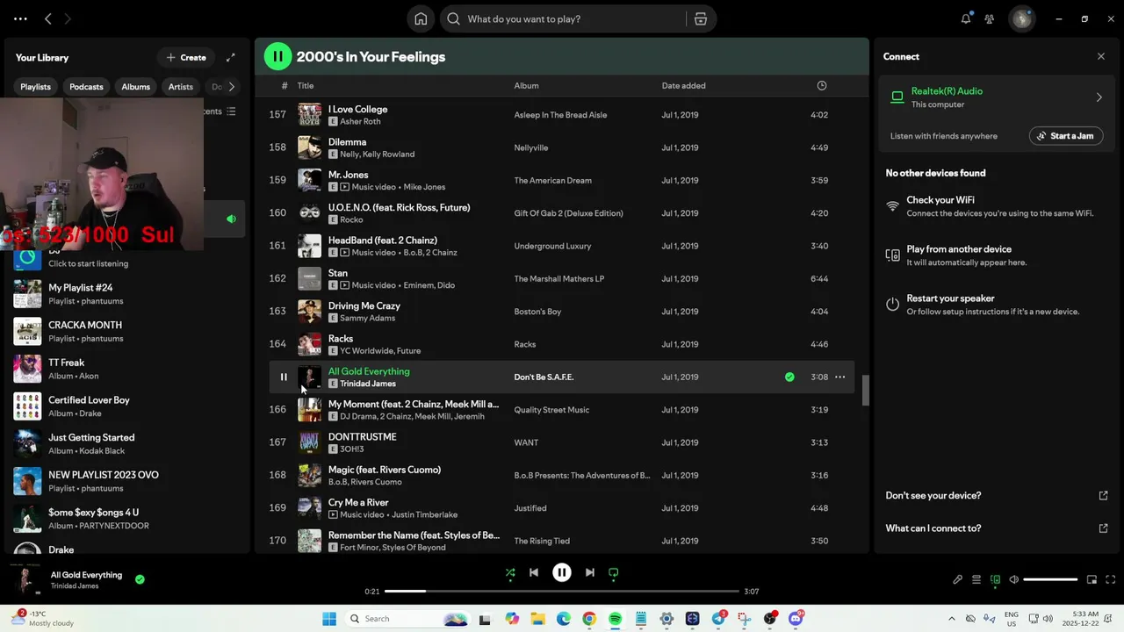The image size is (1124, 632).
Task: Open CRACKA MONTH playlist
Action: pos(123,332)
